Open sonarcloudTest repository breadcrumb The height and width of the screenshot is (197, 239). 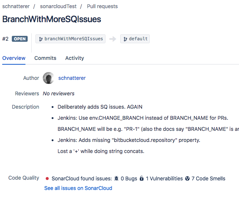pos(58,6)
